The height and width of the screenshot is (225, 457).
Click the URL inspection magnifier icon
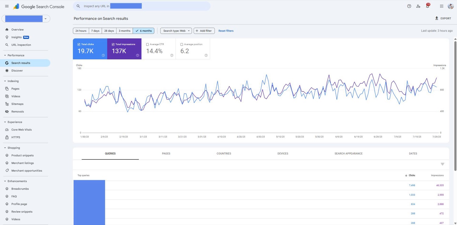(7, 45)
